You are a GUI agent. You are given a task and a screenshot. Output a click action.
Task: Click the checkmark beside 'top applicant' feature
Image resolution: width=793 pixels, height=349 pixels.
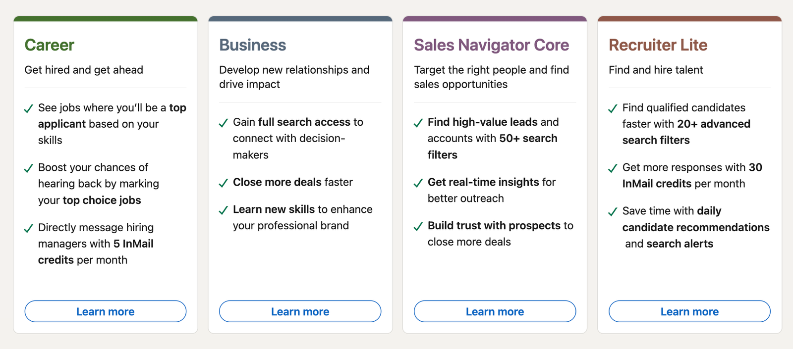(x=29, y=108)
